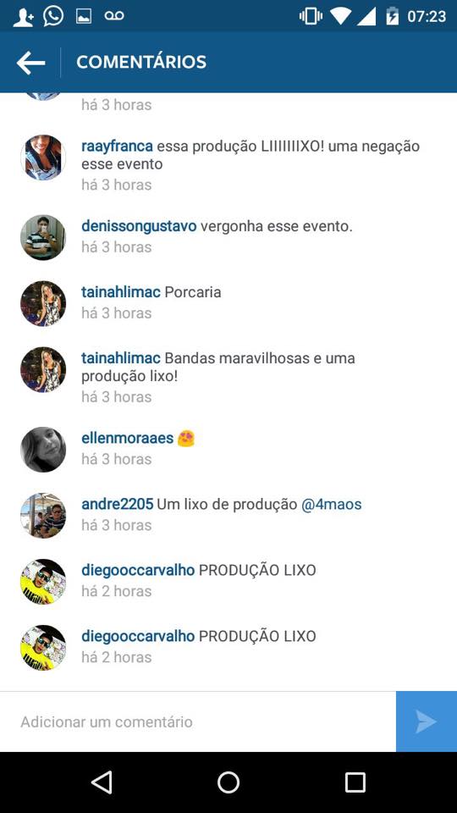Open the WhatsApp notification icon
The height and width of the screenshot is (813, 457).
(53, 16)
